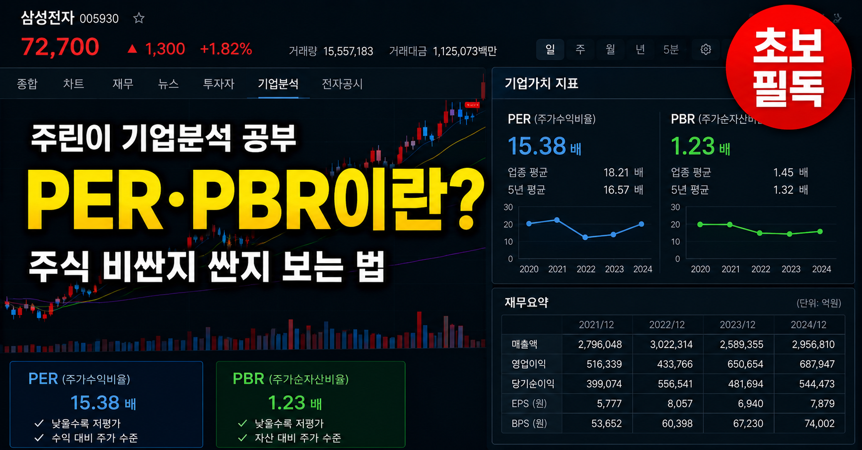Click the 2022 data point on PER chart
Image resolution: width=862 pixels, height=450 pixels.
point(585,237)
